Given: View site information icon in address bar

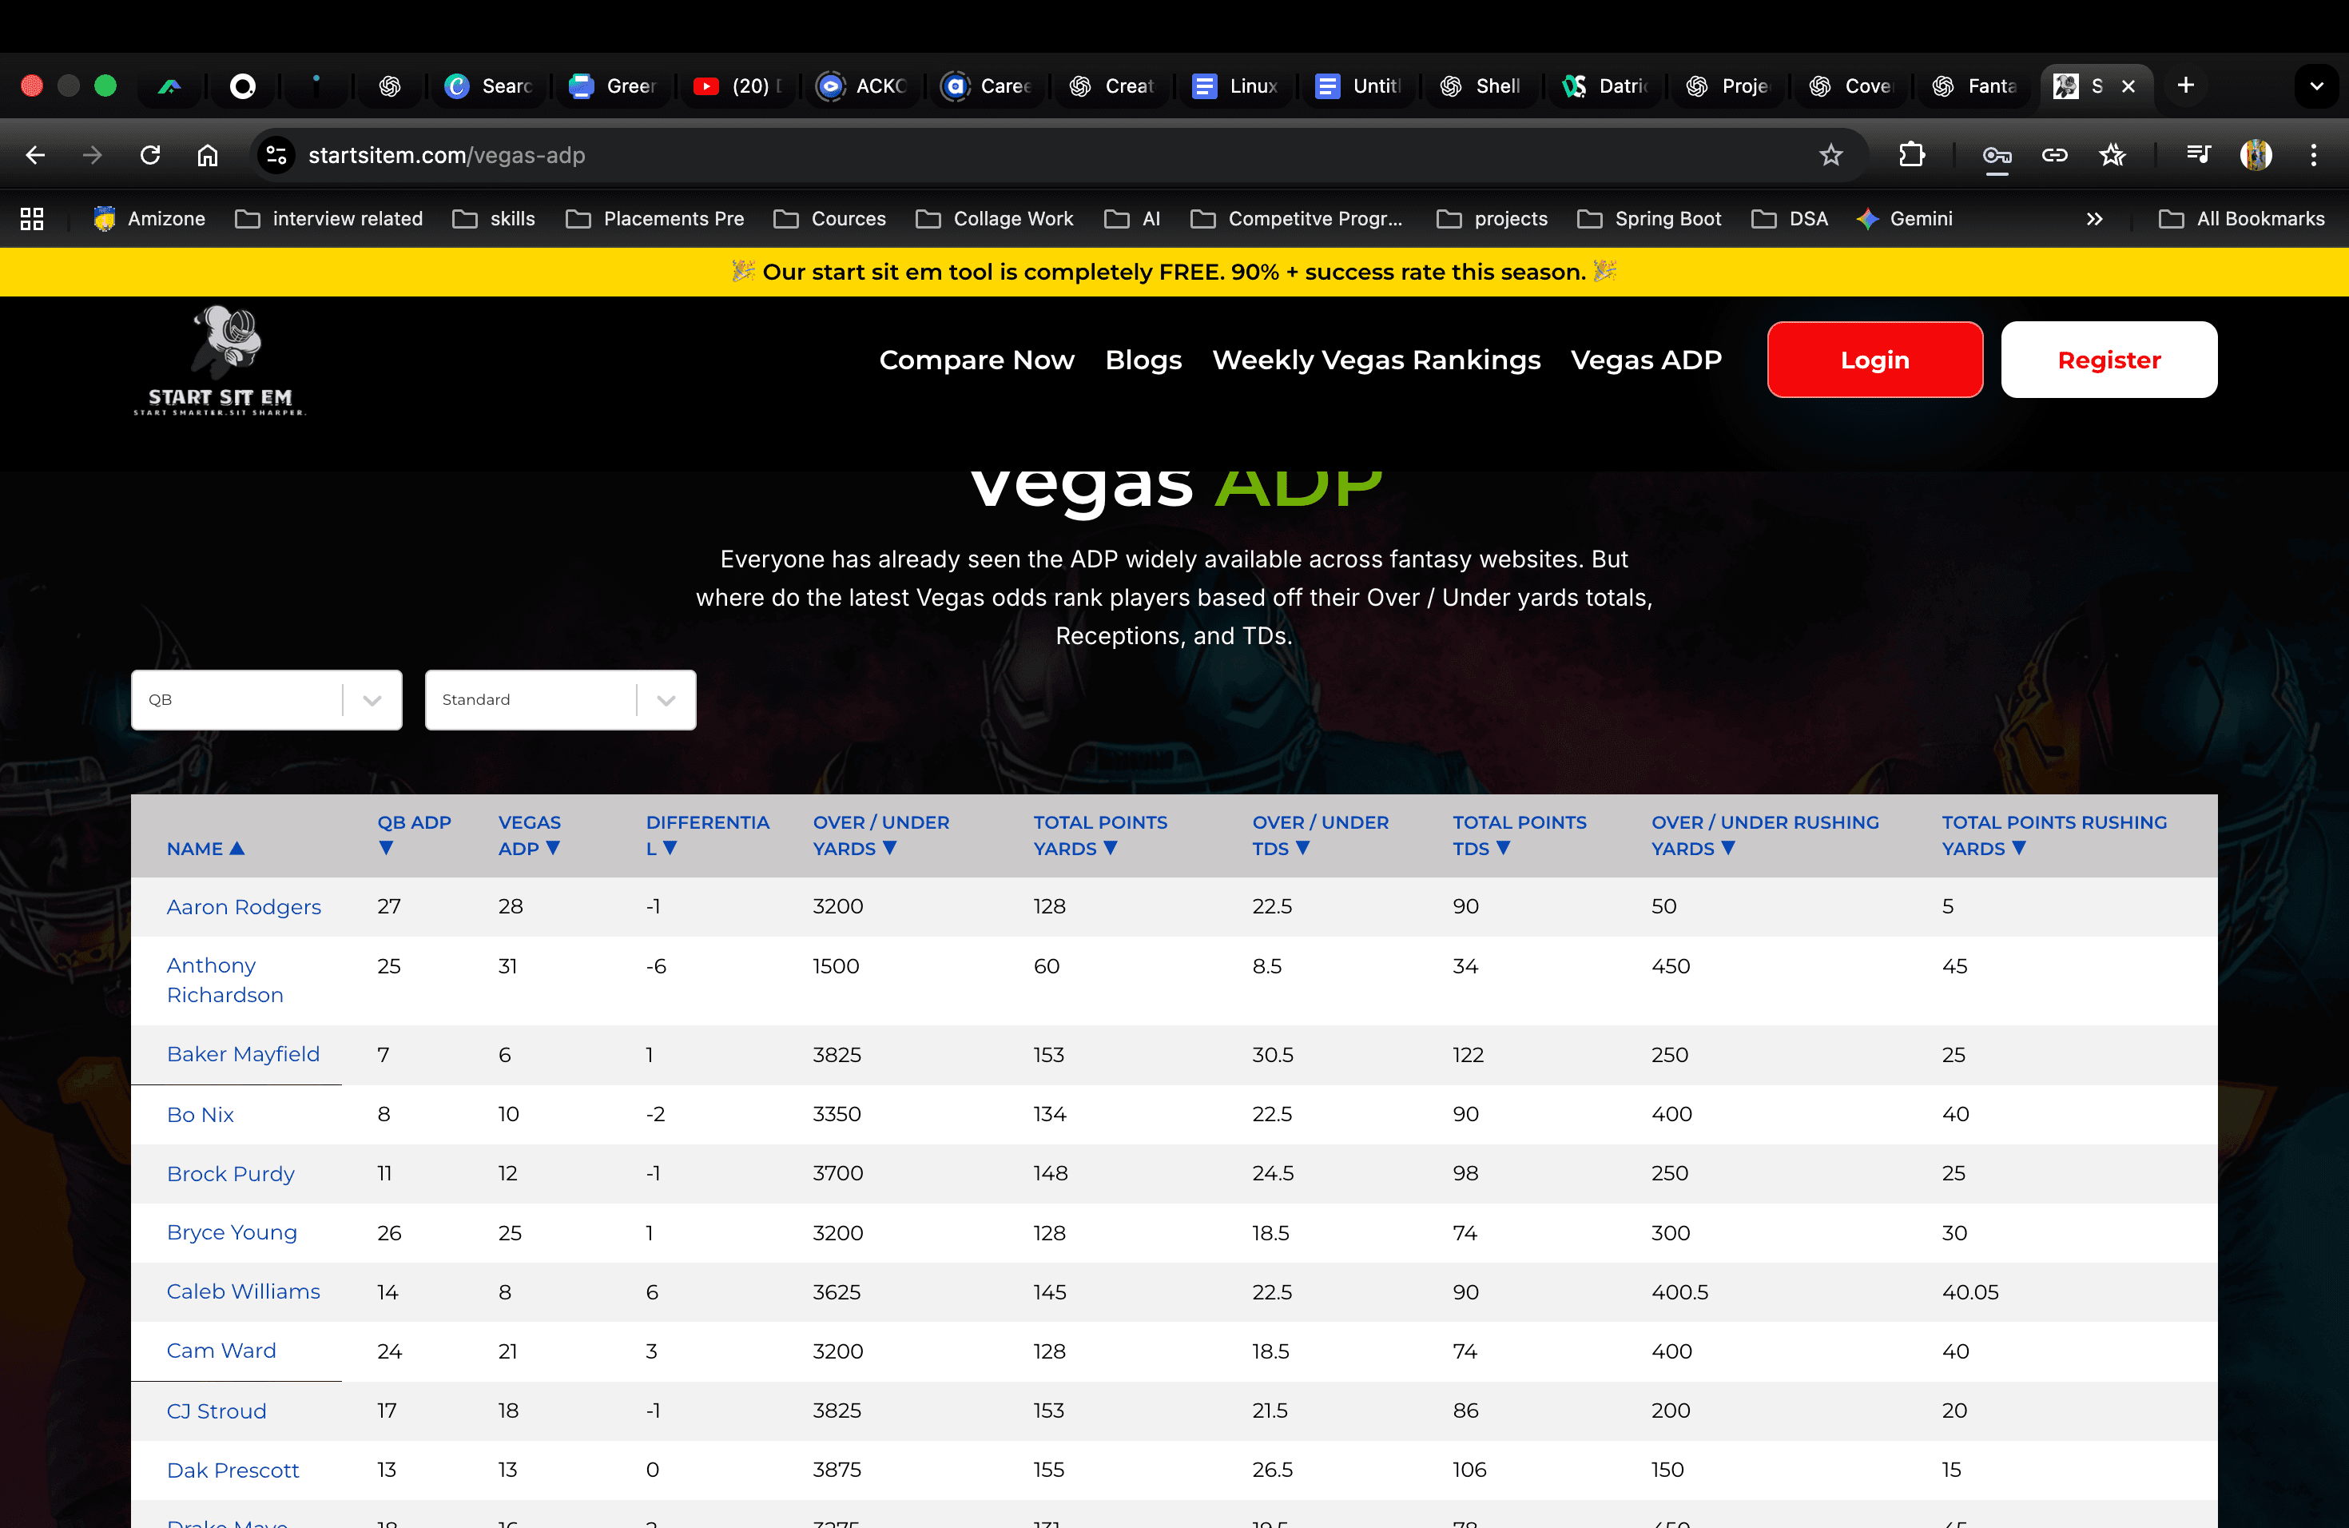Looking at the screenshot, I should click(x=276, y=155).
